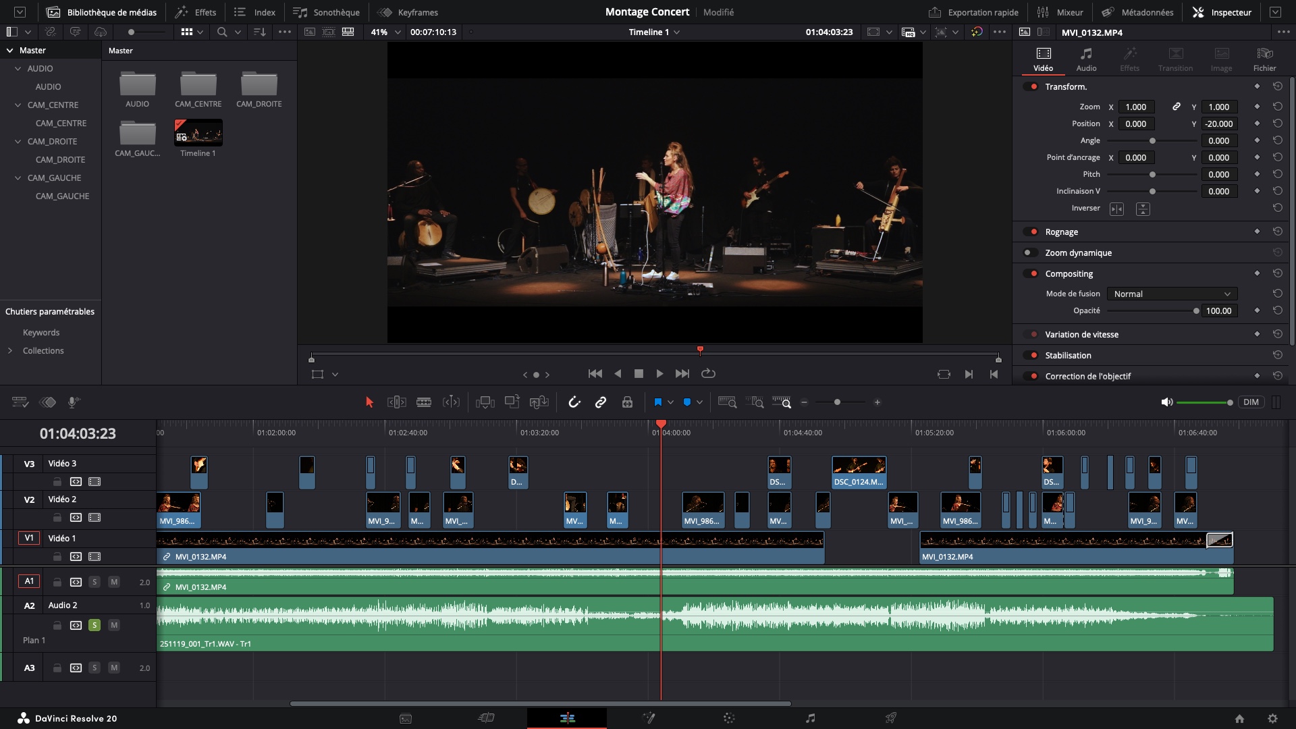Unsolo the Audio 2 track
The image size is (1296, 729).
94,625
